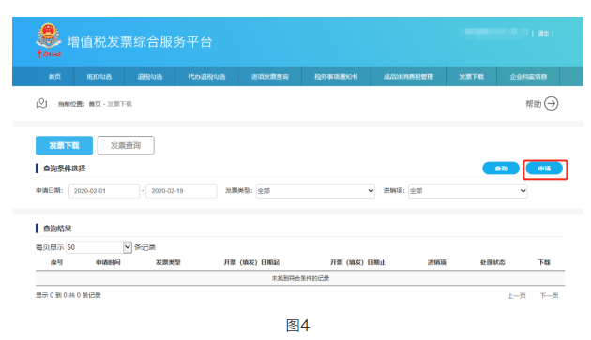
Task: Open the 发票下载 navigation menu item
Action: [x=472, y=77]
